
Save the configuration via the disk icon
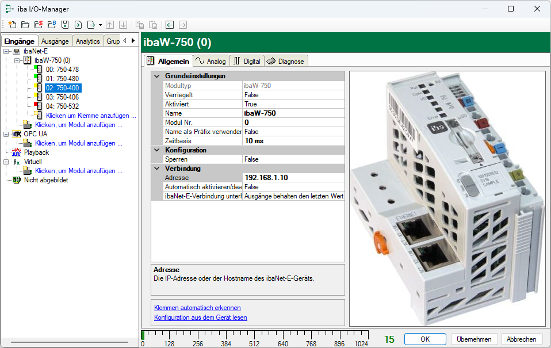pyautogui.click(x=64, y=25)
